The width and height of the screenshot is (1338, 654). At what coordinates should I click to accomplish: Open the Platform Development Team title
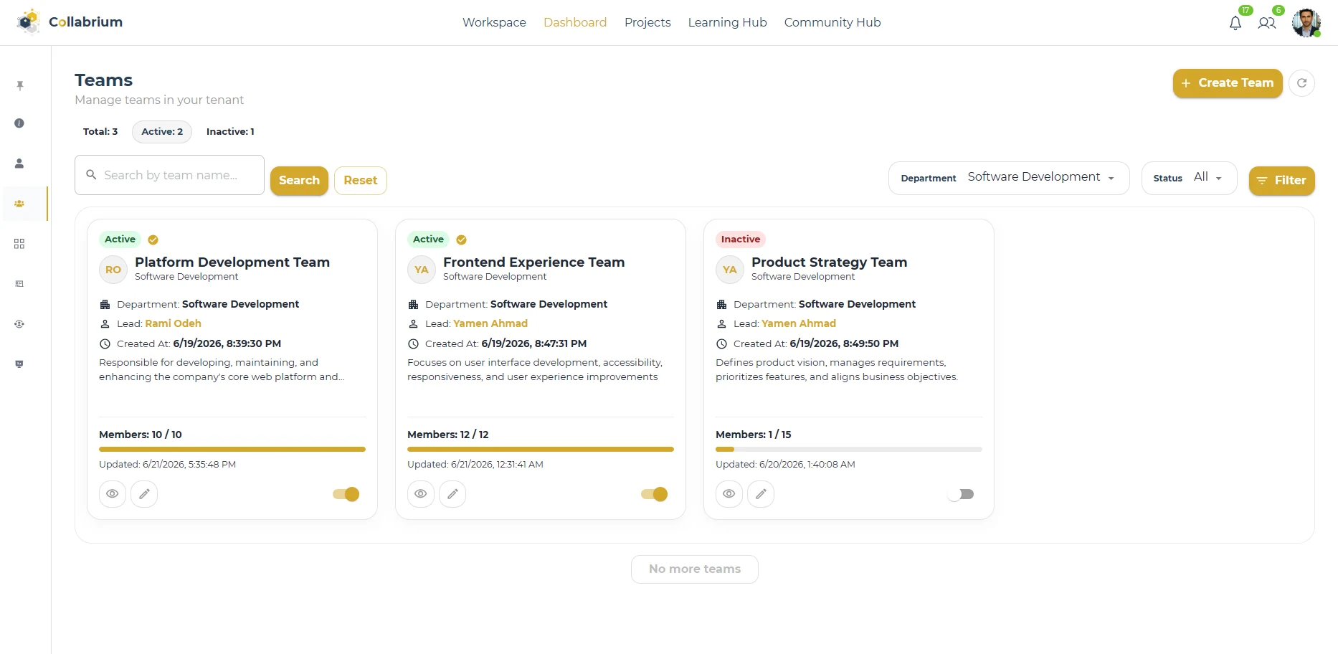(232, 262)
